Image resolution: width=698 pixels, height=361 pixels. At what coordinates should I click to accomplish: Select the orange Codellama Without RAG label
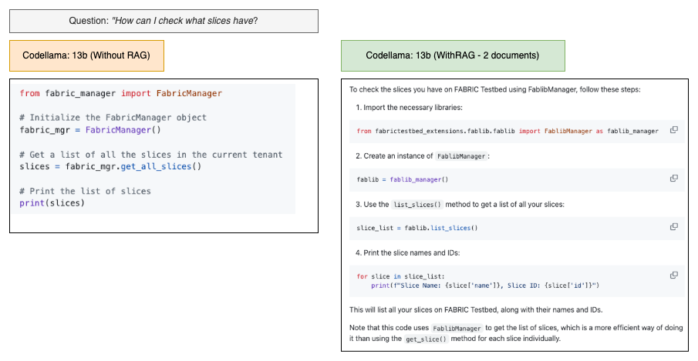(x=86, y=56)
